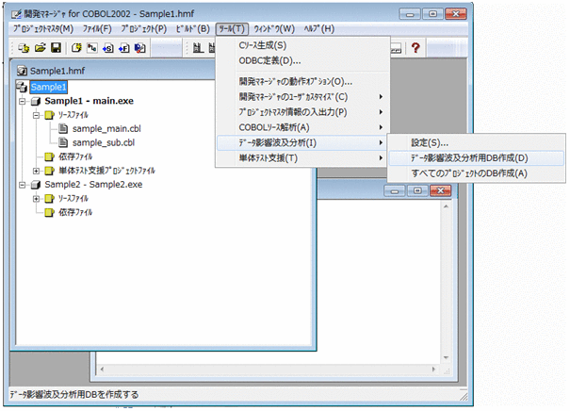Open the 開発マネージャのユーザカスタマイズ(C) submenu arrow

click(x=381, y=97)
